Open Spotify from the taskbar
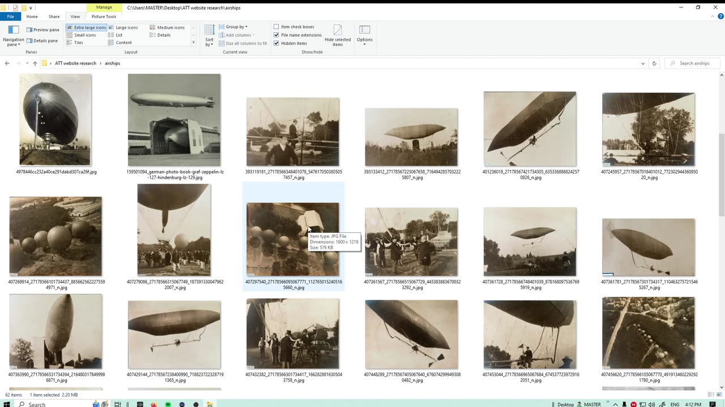 (x=168, y=404)
